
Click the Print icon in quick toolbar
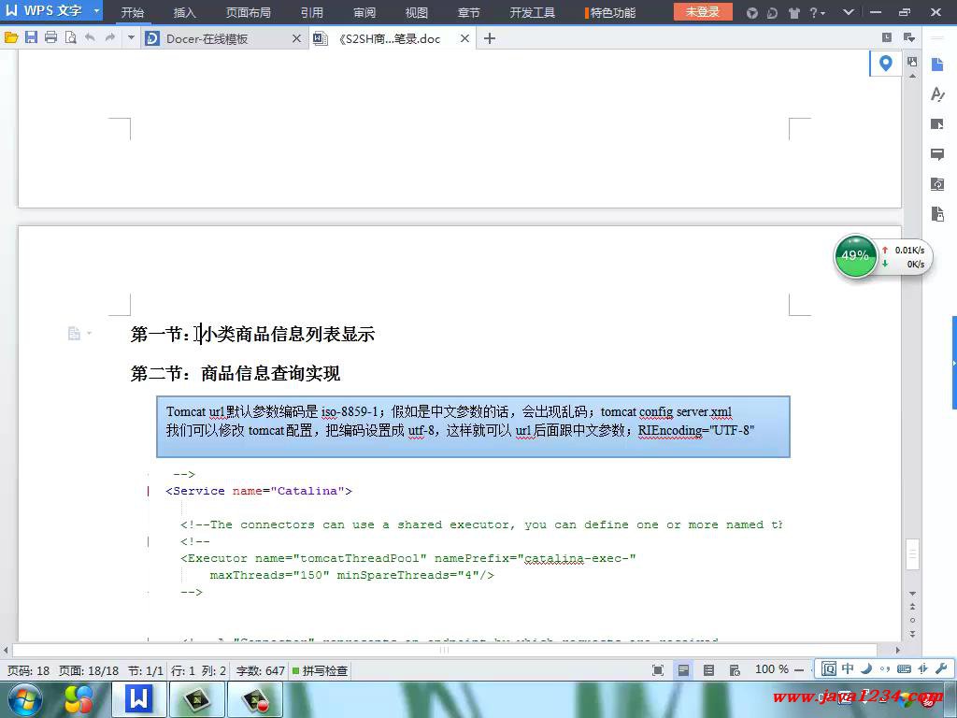tap(50, 38)
